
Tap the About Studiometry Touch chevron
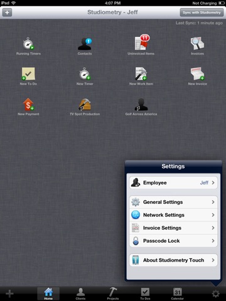(213, 260)
